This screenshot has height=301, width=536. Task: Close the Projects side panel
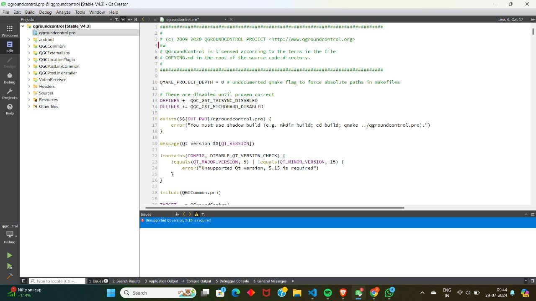pyautogui.click(x=136, y=19)
